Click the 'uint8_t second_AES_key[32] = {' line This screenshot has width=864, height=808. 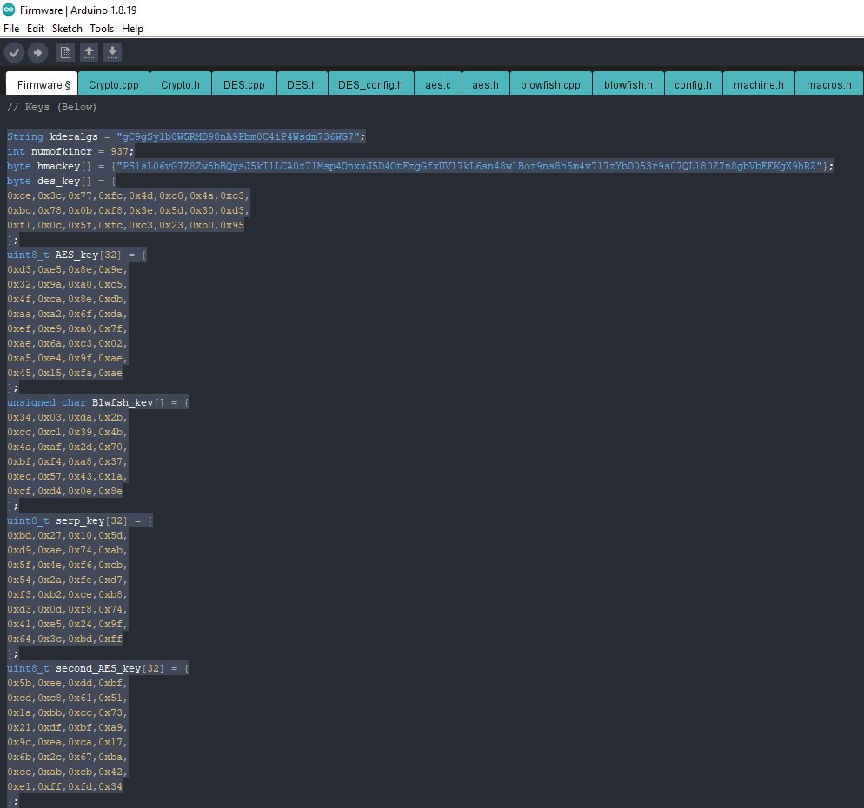pyautogui.click(x=98, y=668)
